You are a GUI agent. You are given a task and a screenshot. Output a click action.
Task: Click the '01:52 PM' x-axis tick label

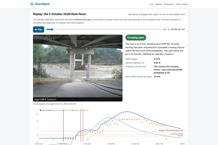(111, 144)
